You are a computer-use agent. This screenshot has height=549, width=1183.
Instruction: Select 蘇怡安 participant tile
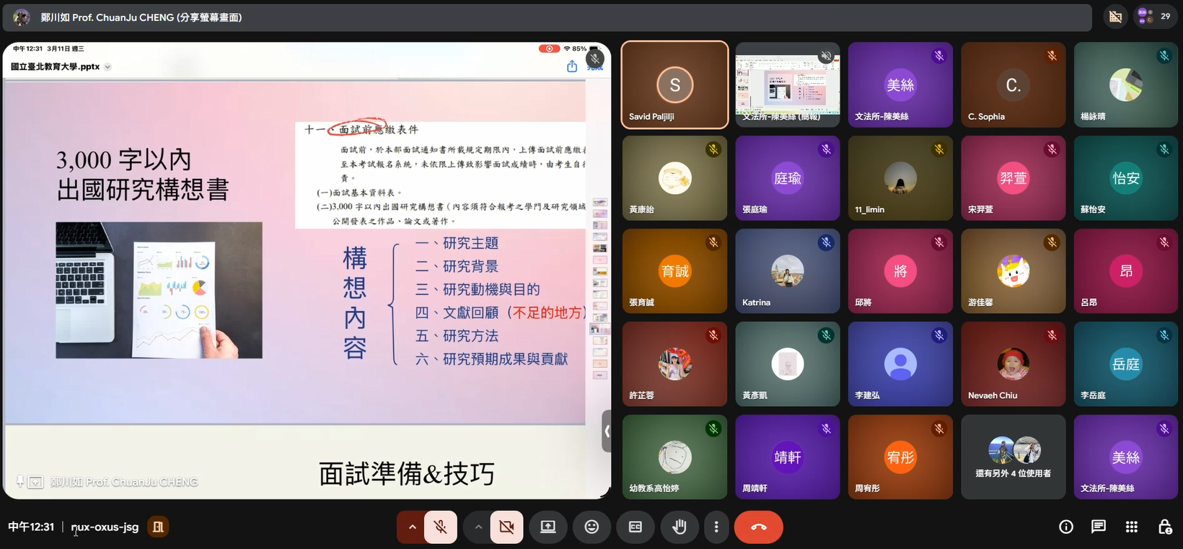point(1126,177)
